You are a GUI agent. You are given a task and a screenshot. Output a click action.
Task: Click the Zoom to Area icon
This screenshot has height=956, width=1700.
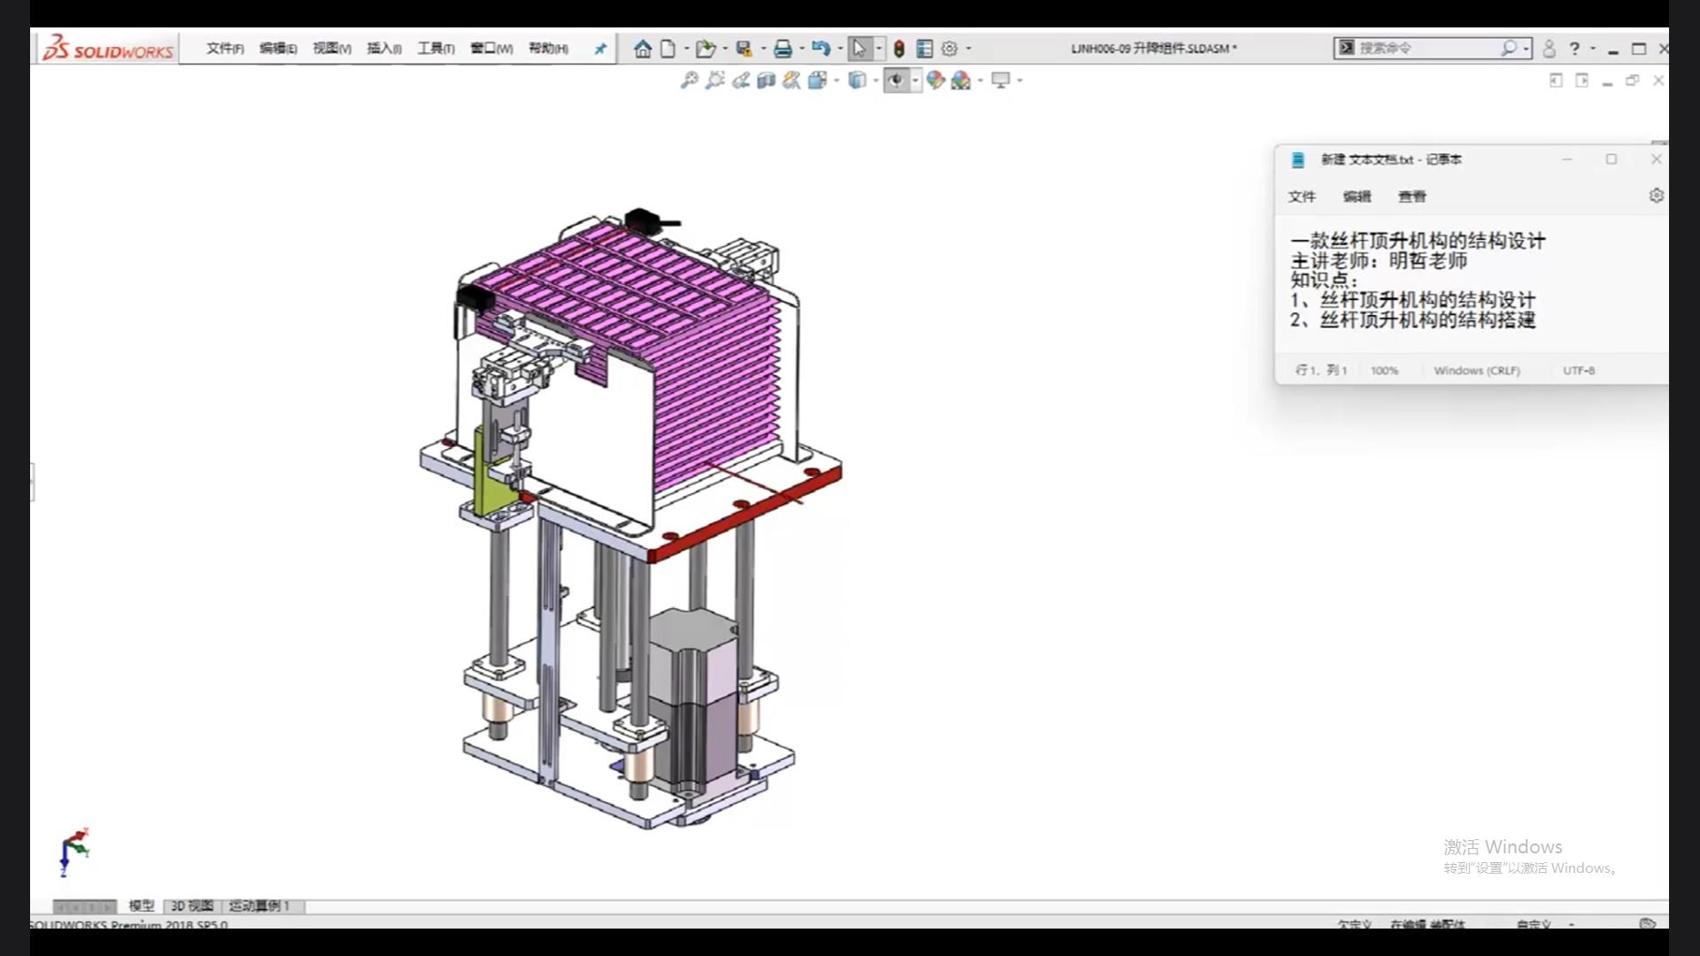(x=715, y=81)
